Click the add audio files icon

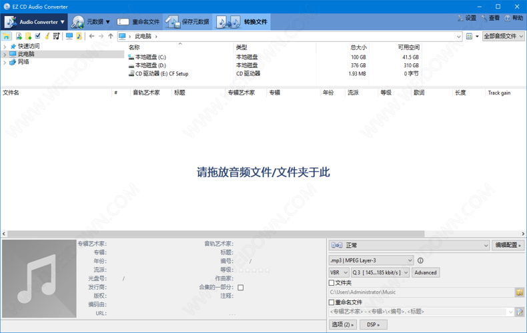(19, 36)
